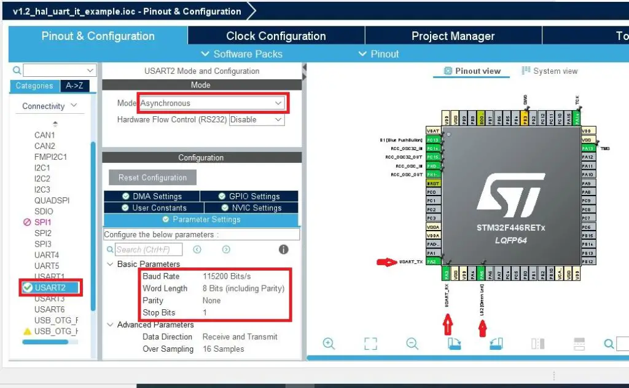Select USART2 in the peripheral list
Screen dimensions: 629x388
[50, 288]
